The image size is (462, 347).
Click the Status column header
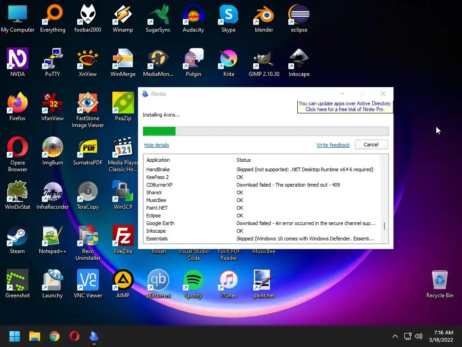(x=306, y=160)
